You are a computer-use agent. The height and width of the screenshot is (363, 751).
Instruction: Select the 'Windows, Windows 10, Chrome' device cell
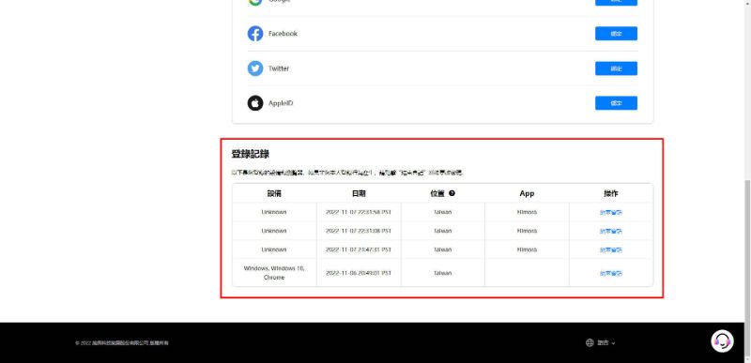tap(274, 273)
